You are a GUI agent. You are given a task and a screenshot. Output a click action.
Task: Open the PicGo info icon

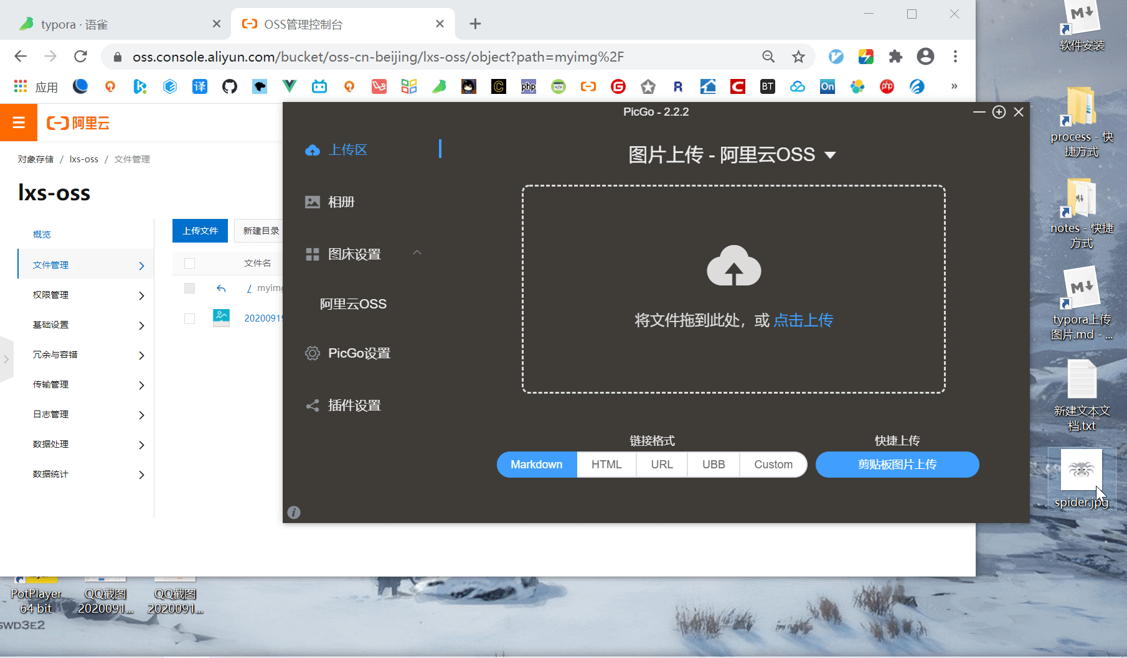pos(294,512)
